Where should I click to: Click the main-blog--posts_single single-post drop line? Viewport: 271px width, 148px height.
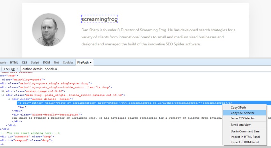[x=46, y=83]
